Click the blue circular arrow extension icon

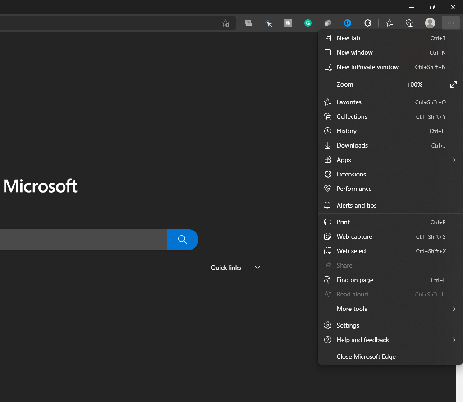[x=348, y=23]
